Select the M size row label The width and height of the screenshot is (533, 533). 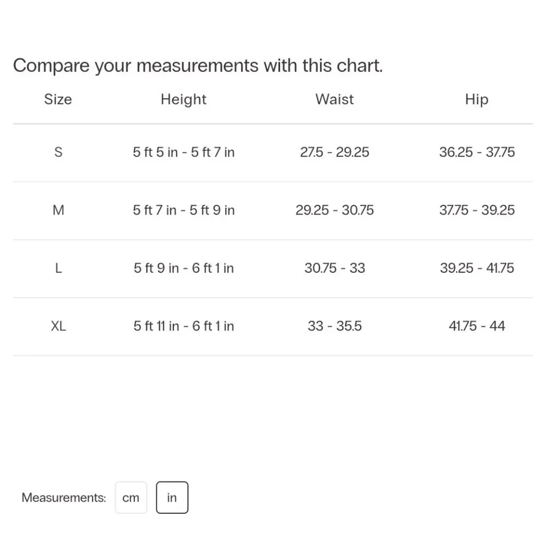click(58, 210)
